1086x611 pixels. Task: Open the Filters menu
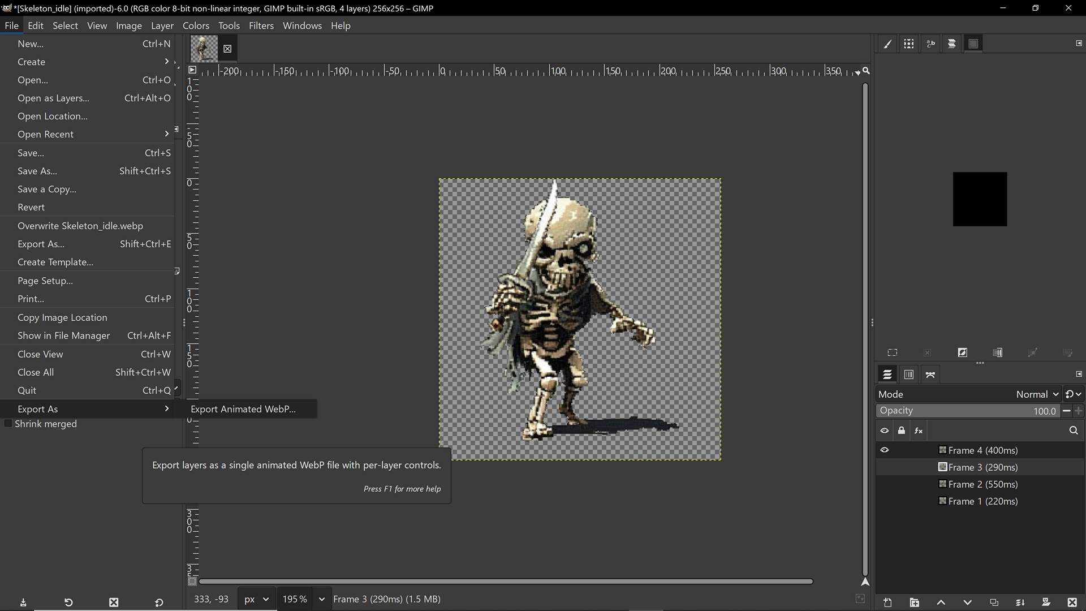point(261,25)
